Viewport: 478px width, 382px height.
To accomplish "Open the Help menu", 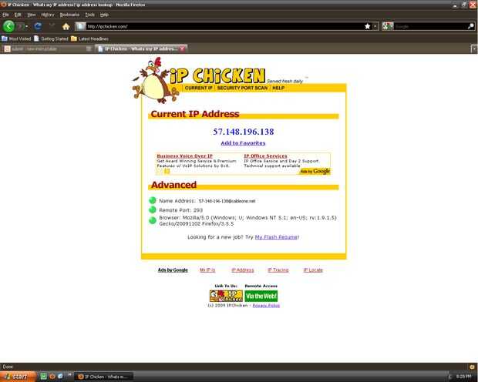I will (x=104, y=15).
